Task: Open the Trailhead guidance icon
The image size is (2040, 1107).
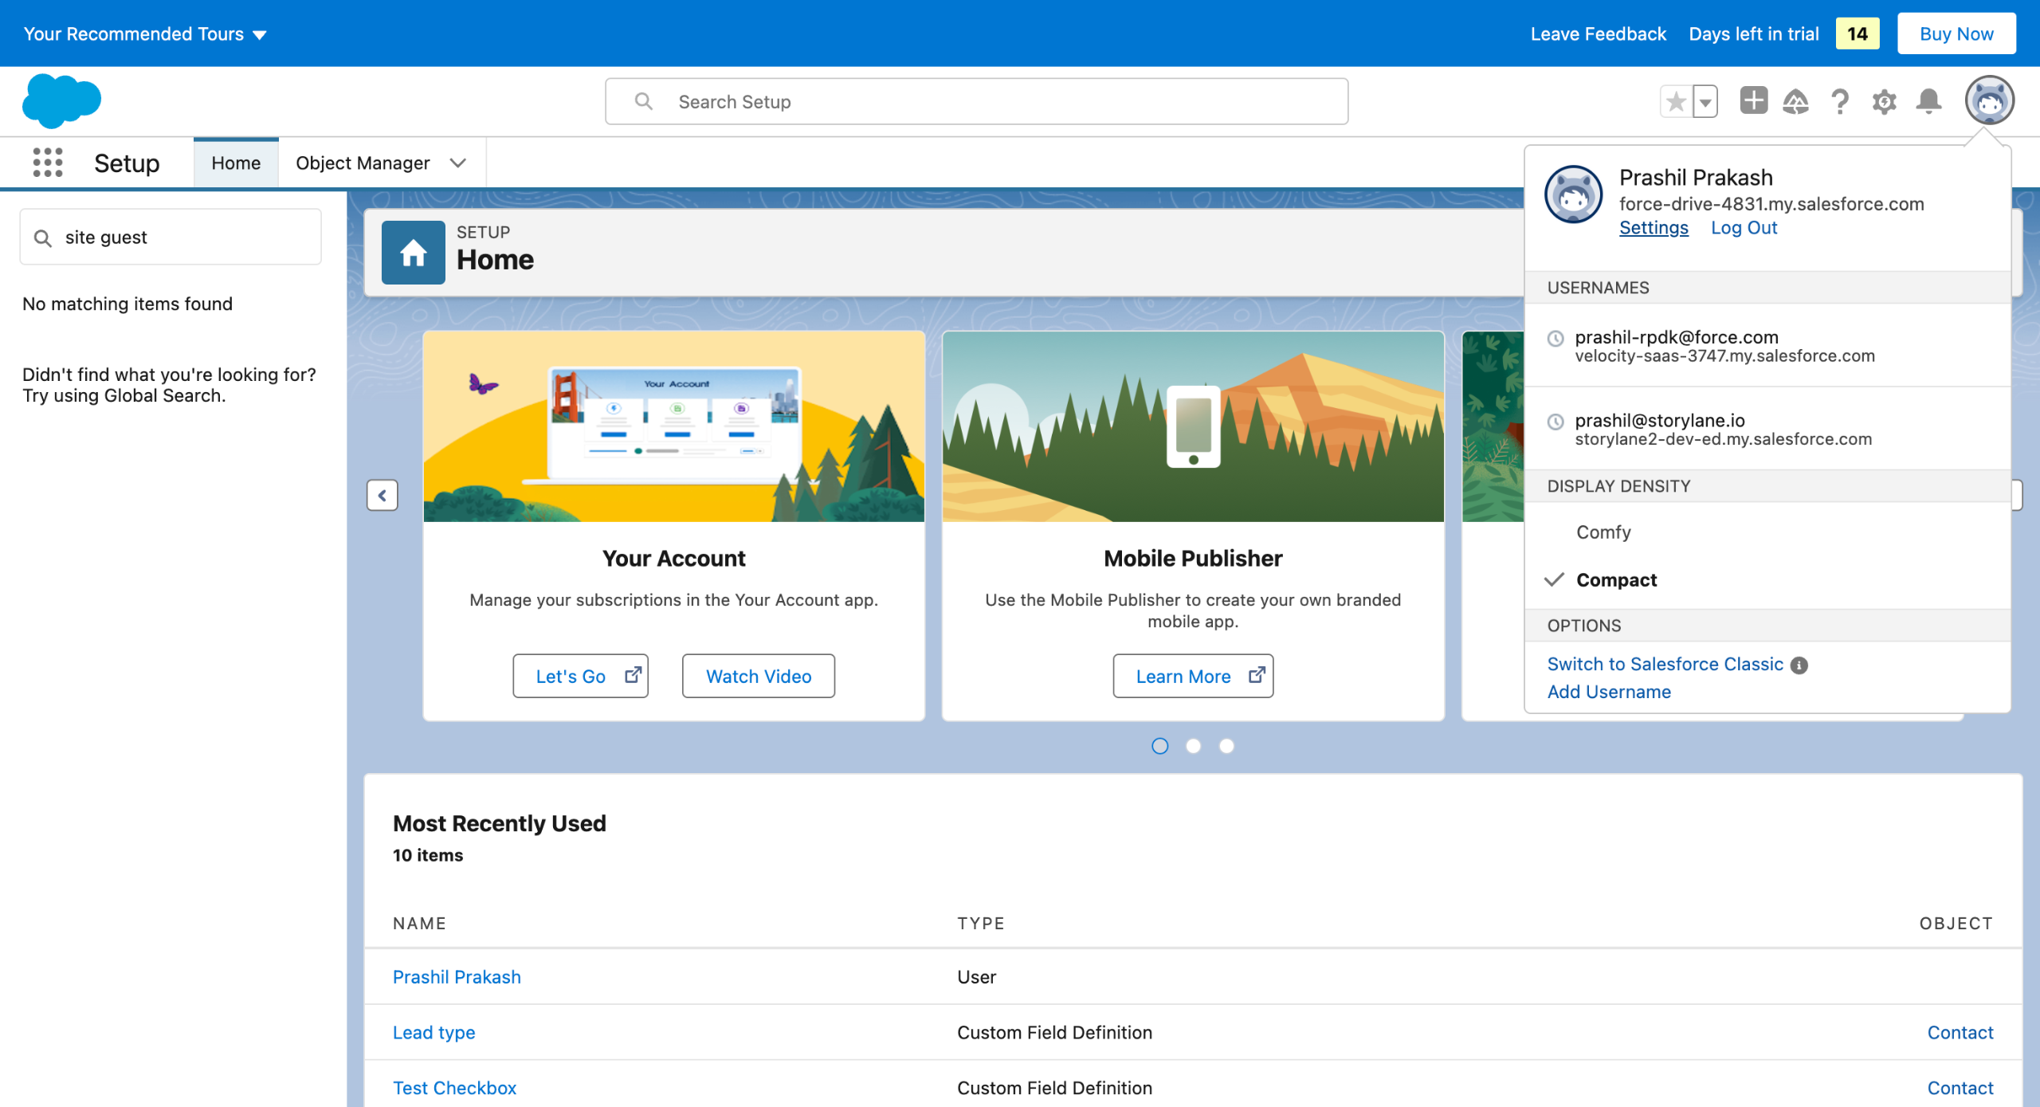Action: point(1795,101)
